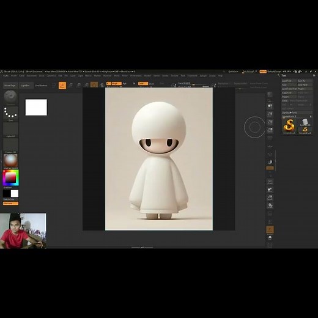Toggle the orange XYZ button on right shelf
Image resolution: width=318 pixels, height=318 pixels.
click(270, 168)
